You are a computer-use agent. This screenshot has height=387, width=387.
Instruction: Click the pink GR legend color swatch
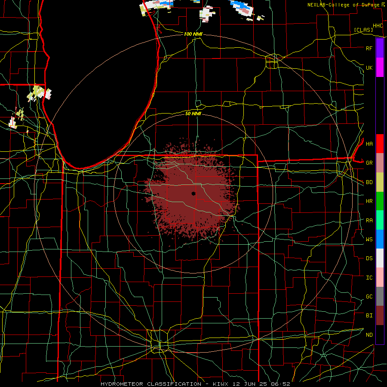click(380, 163)
